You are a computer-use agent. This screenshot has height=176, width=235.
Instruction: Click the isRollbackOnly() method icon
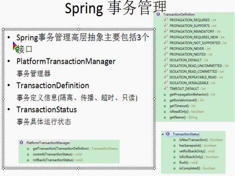click(x=174, y=157)
